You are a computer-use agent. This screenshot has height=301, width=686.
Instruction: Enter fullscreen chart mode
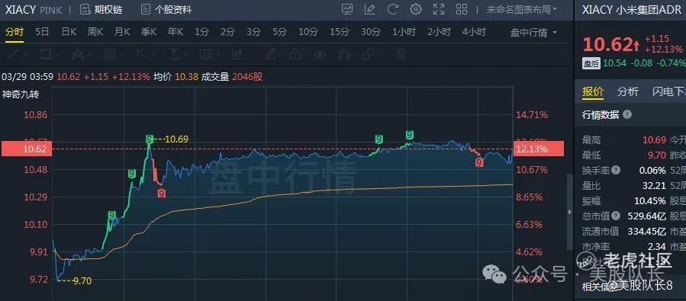point(438,9)
